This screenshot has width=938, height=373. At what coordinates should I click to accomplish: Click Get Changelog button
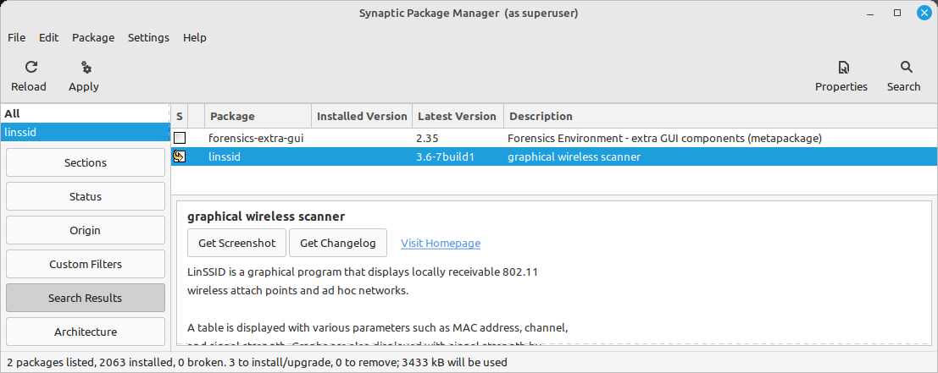pyautogui.click(x=337, y=243)
